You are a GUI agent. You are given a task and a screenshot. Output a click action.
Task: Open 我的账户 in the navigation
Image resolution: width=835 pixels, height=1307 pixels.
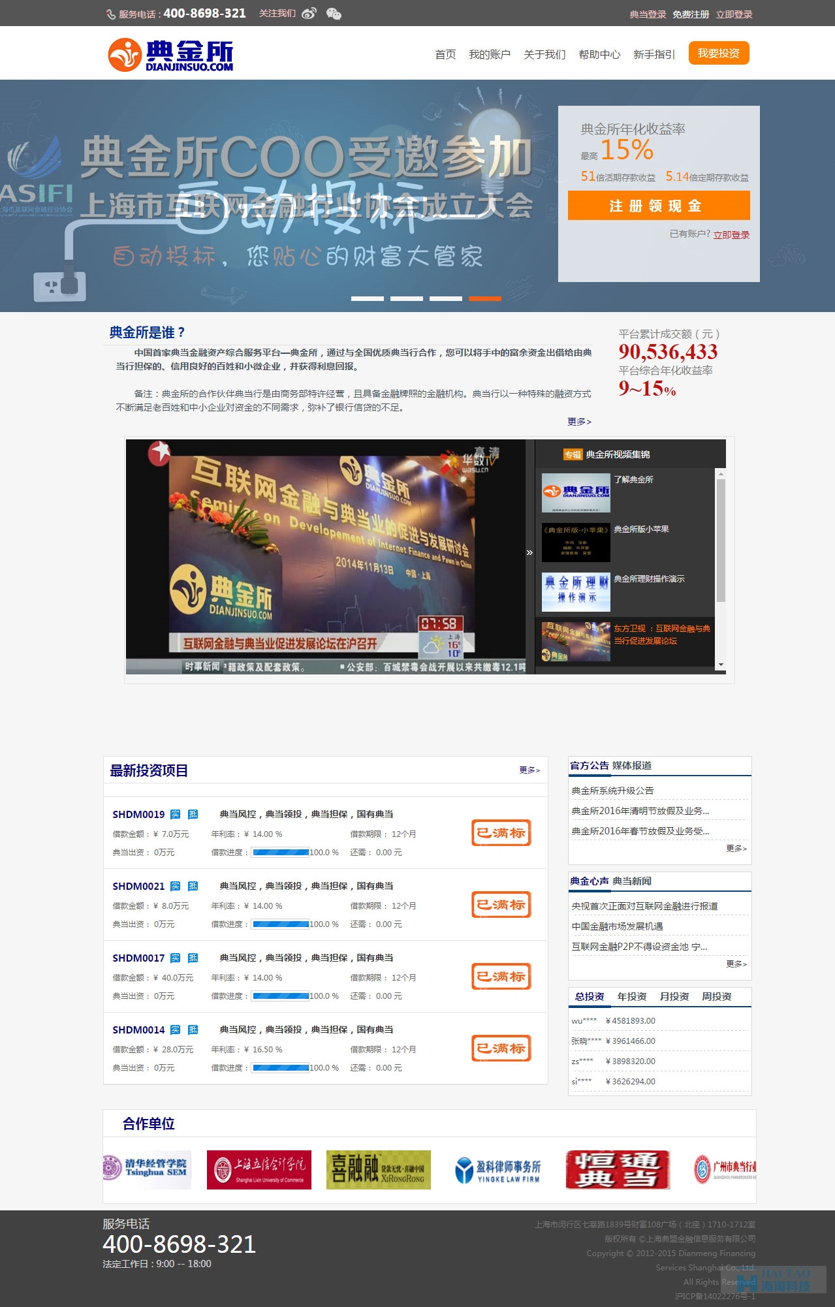[490, 54]
